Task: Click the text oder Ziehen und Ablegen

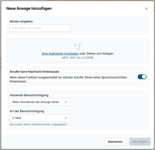Action: (96, 54)
